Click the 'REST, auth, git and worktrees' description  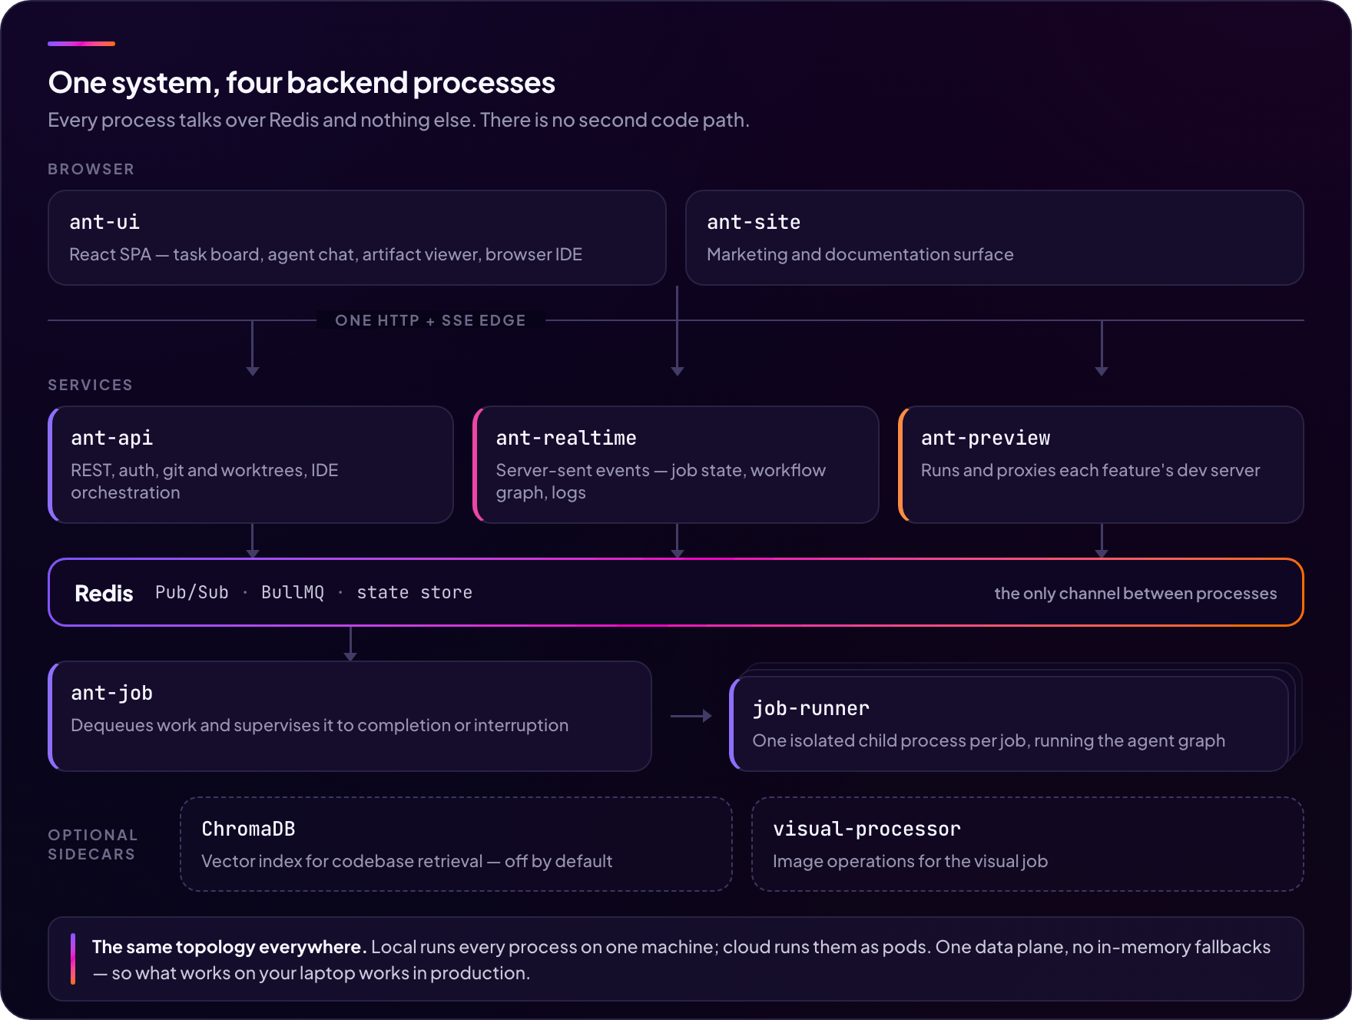(x=204, y=481)
